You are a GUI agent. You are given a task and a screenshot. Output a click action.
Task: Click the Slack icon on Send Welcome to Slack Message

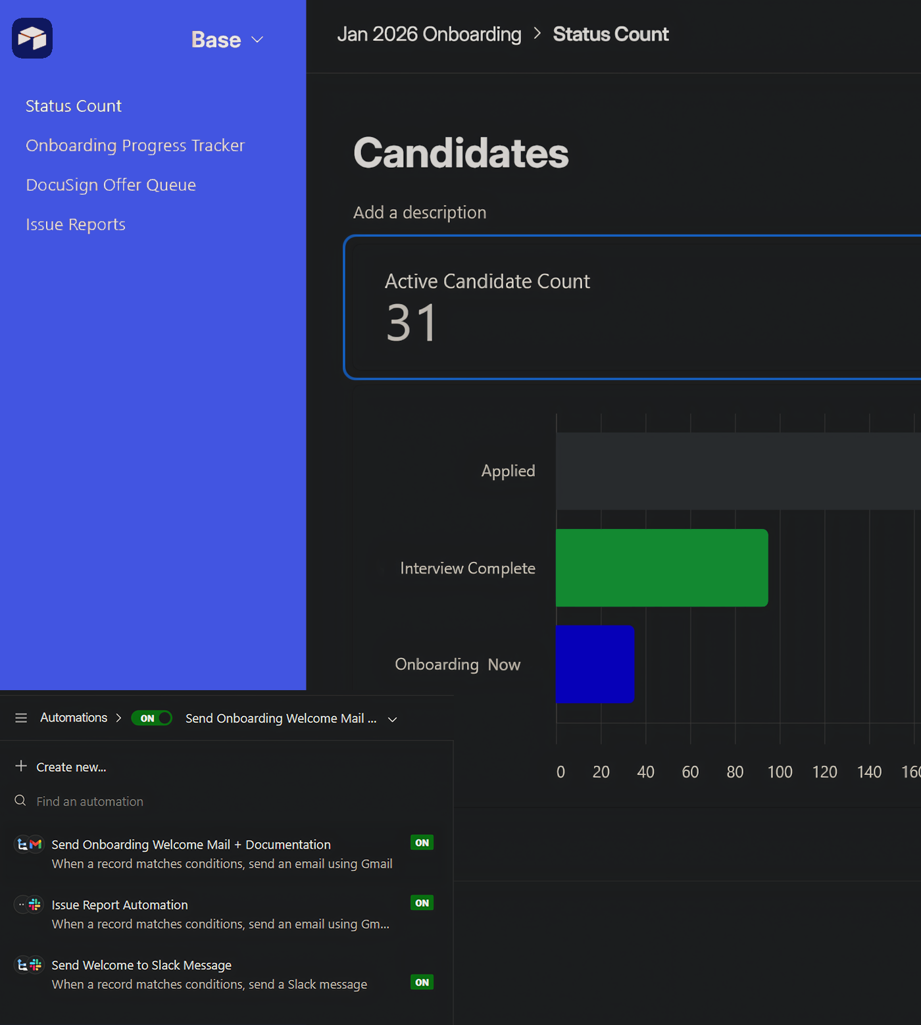34,964
